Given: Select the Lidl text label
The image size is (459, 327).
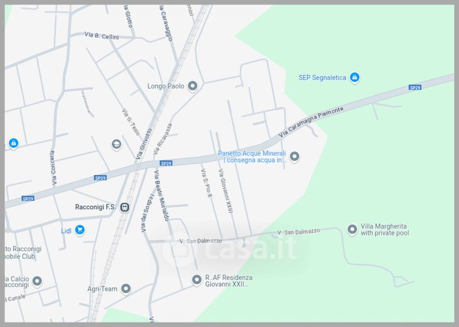Looking at the screenshot, I should point(66,231).
